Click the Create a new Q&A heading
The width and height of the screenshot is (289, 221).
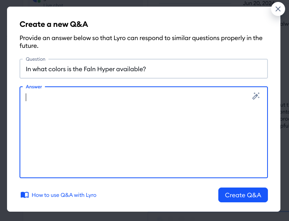[x=54, y=24]
